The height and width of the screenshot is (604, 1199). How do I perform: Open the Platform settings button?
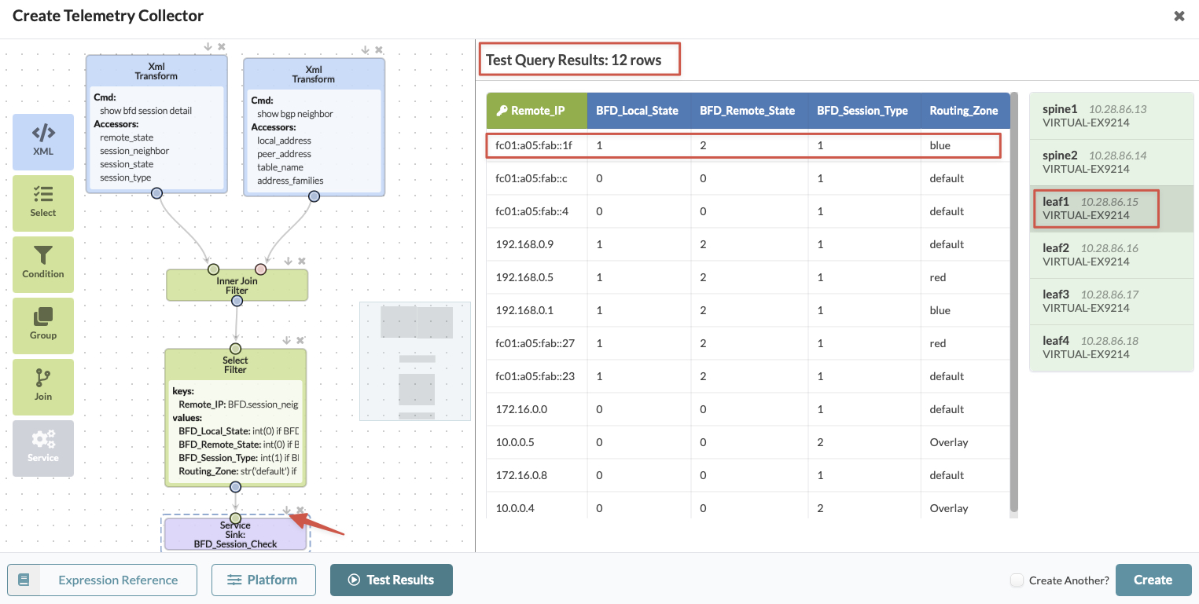pos(263,580)
